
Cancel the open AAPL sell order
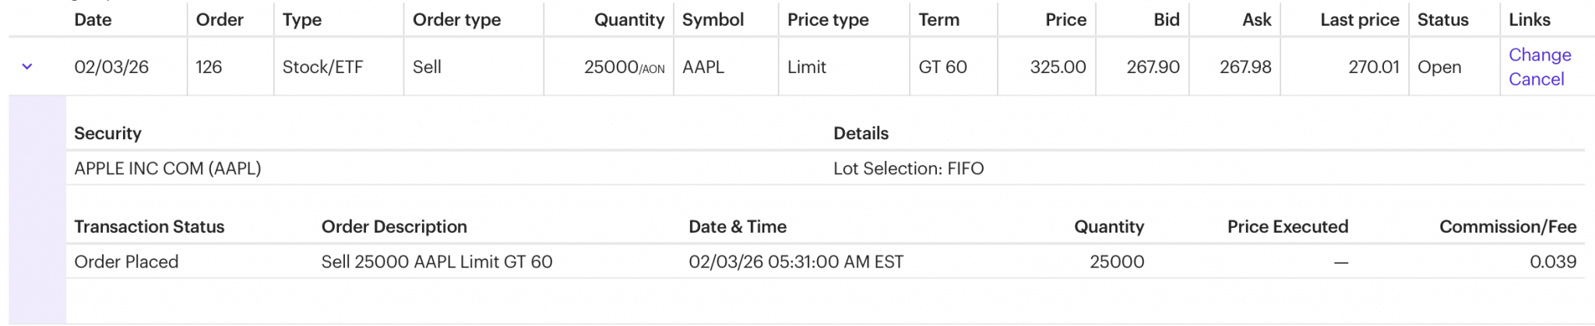point(1536,79)
